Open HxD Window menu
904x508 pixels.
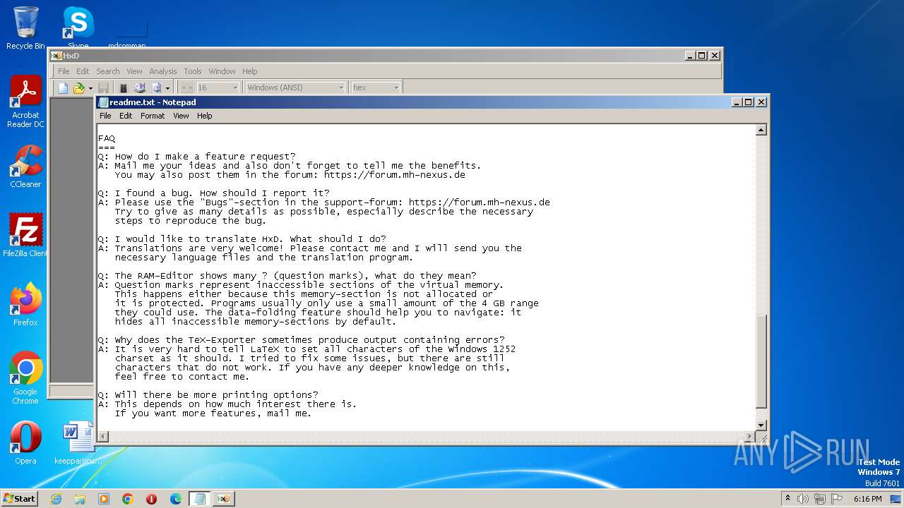pyautogui.click(x=222, y=71)
